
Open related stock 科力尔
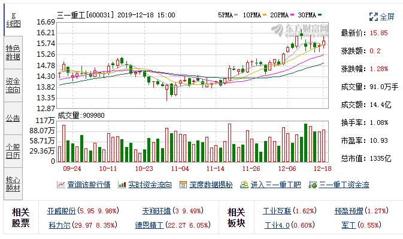pos(60,225)
